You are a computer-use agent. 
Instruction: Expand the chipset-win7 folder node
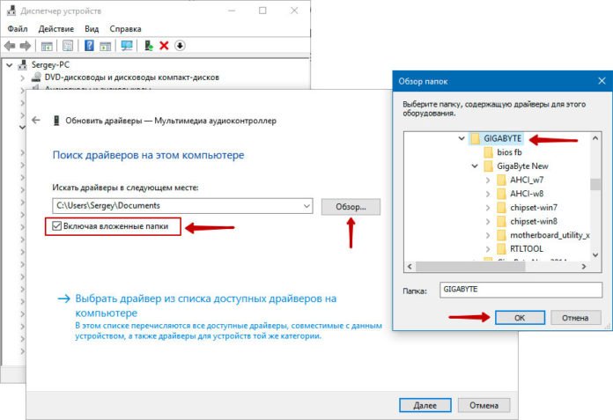[488, 208]
